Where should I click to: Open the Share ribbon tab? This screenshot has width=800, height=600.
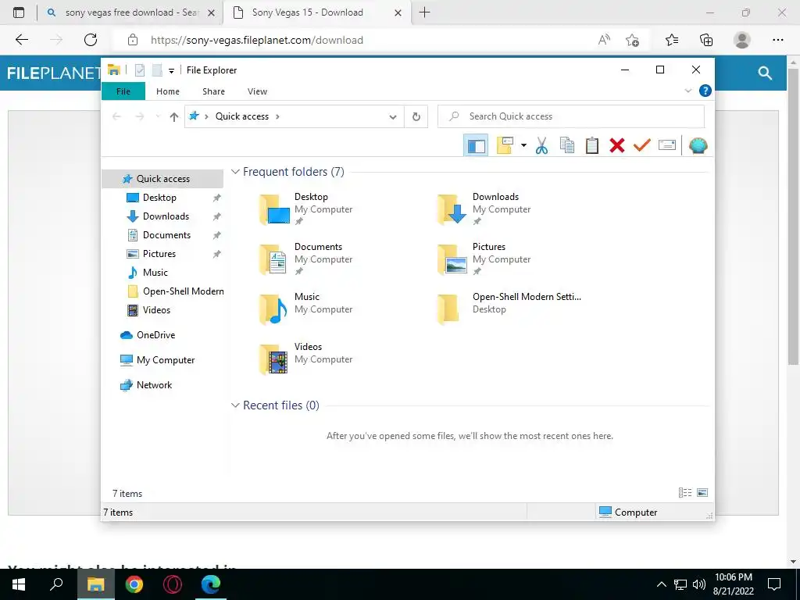click(x=213, y=91)
